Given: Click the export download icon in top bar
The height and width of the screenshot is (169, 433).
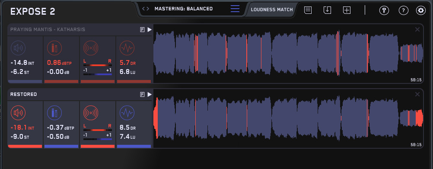Looking at the screenshot, I should 327,10.
